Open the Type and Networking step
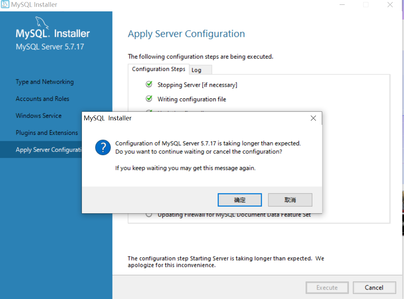Image resolution: width=404 pixels, height=299 pixels. (x=45, y=82)
